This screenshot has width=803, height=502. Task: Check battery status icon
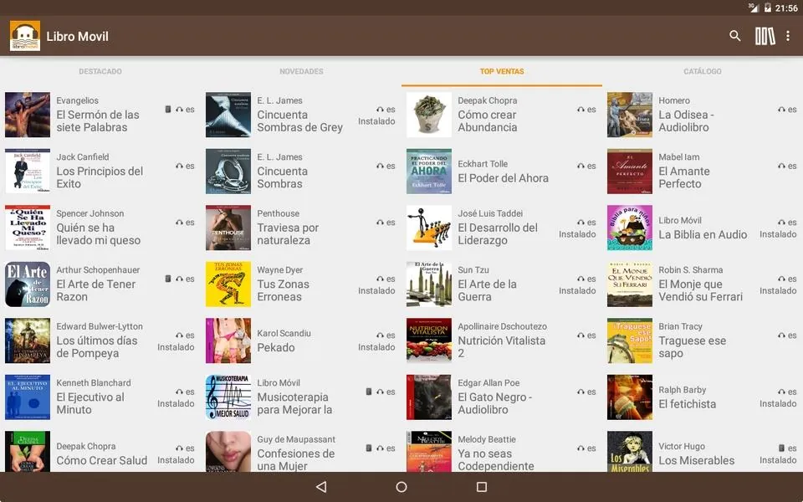(767, 8)
